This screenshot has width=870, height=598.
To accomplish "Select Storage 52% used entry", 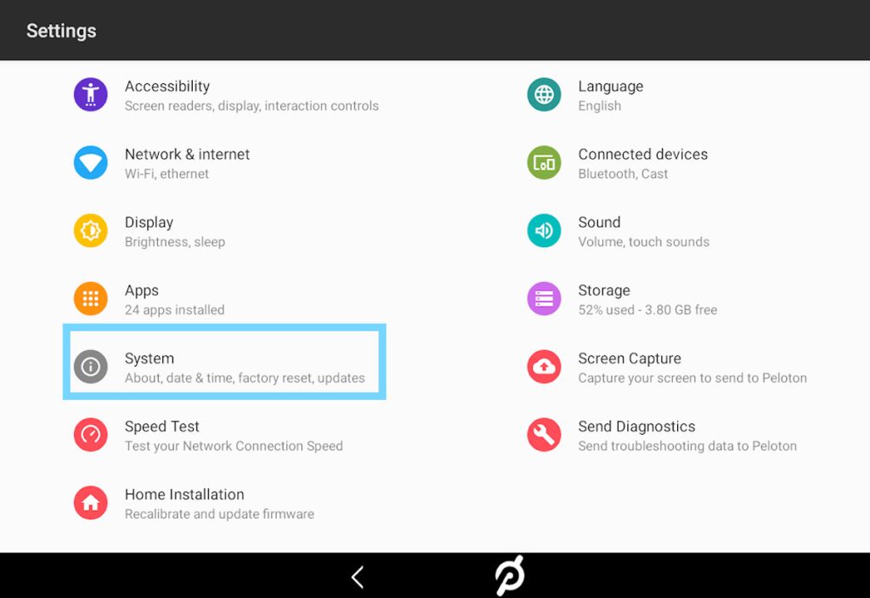I will pos(677,299).
